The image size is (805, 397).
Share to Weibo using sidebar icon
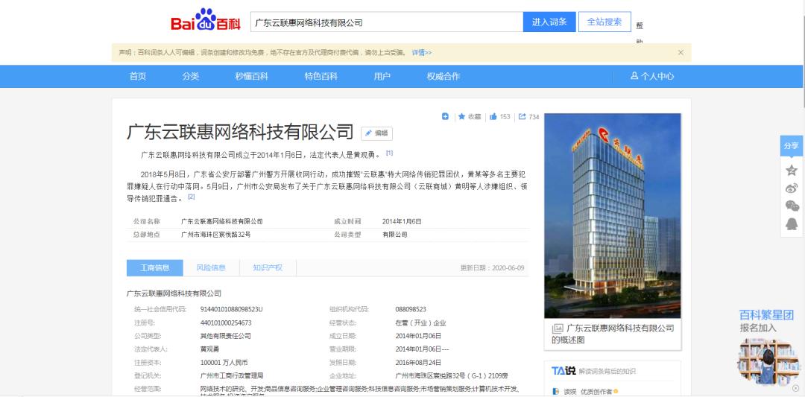(792, 188)
